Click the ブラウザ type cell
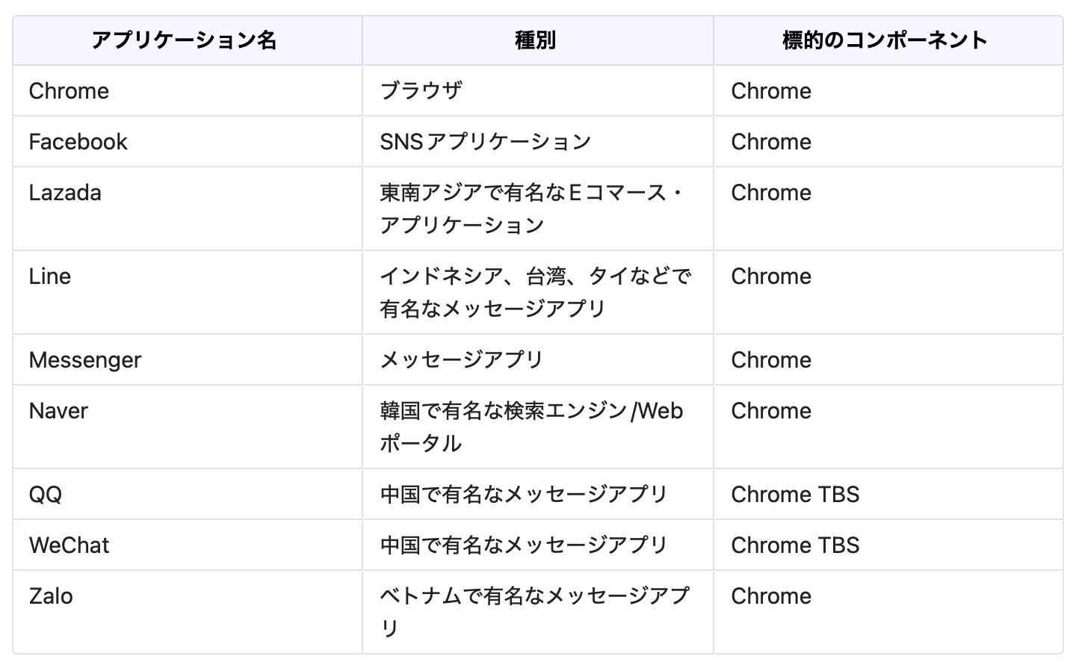The height and width of the screenshot is (668, 1076). 421,91
